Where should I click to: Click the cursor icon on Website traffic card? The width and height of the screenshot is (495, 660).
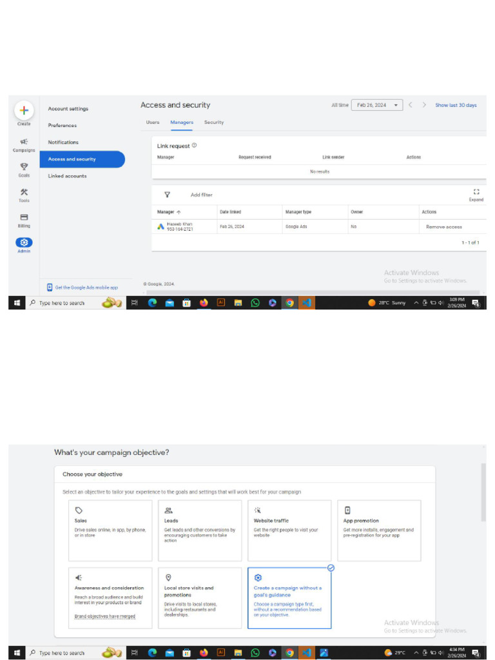click(x=258, y=510)
